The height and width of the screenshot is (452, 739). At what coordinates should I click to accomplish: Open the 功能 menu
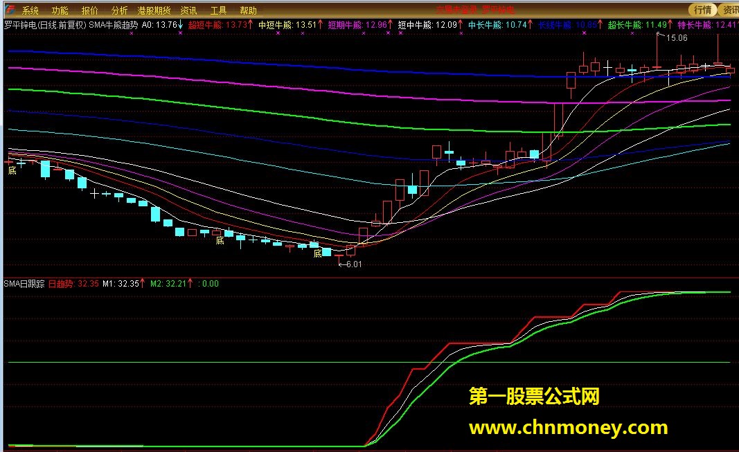(x=60, y=10)
